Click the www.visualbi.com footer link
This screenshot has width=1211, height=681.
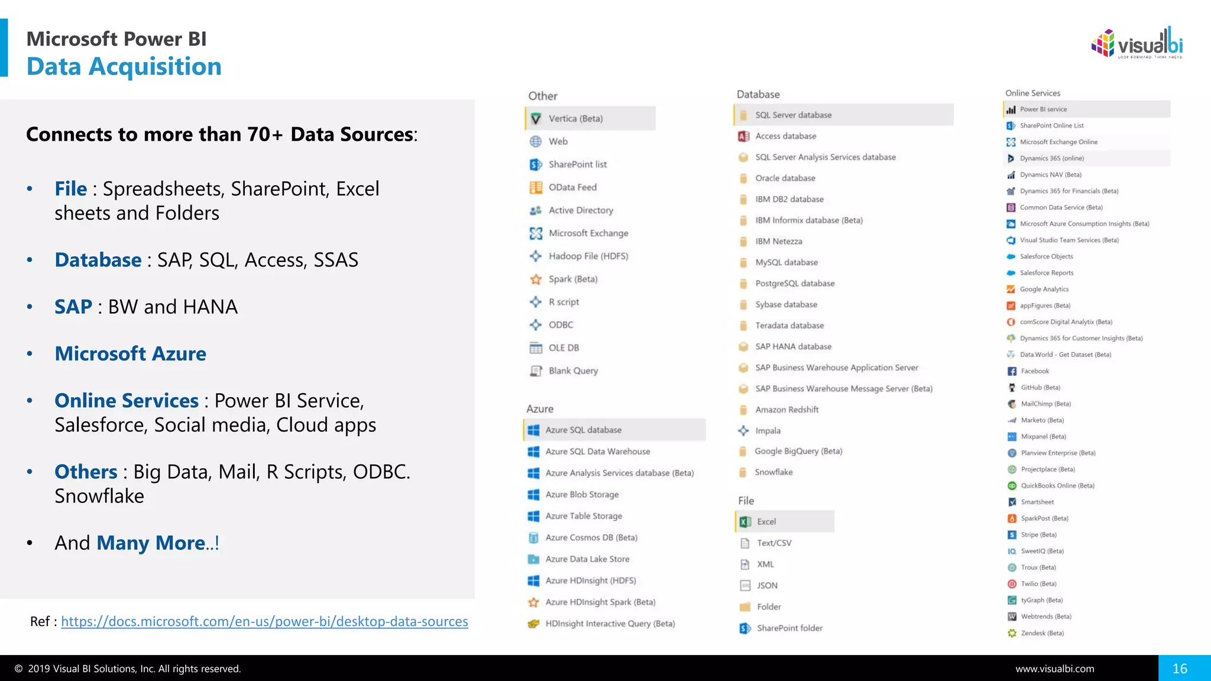point(1055,669)
